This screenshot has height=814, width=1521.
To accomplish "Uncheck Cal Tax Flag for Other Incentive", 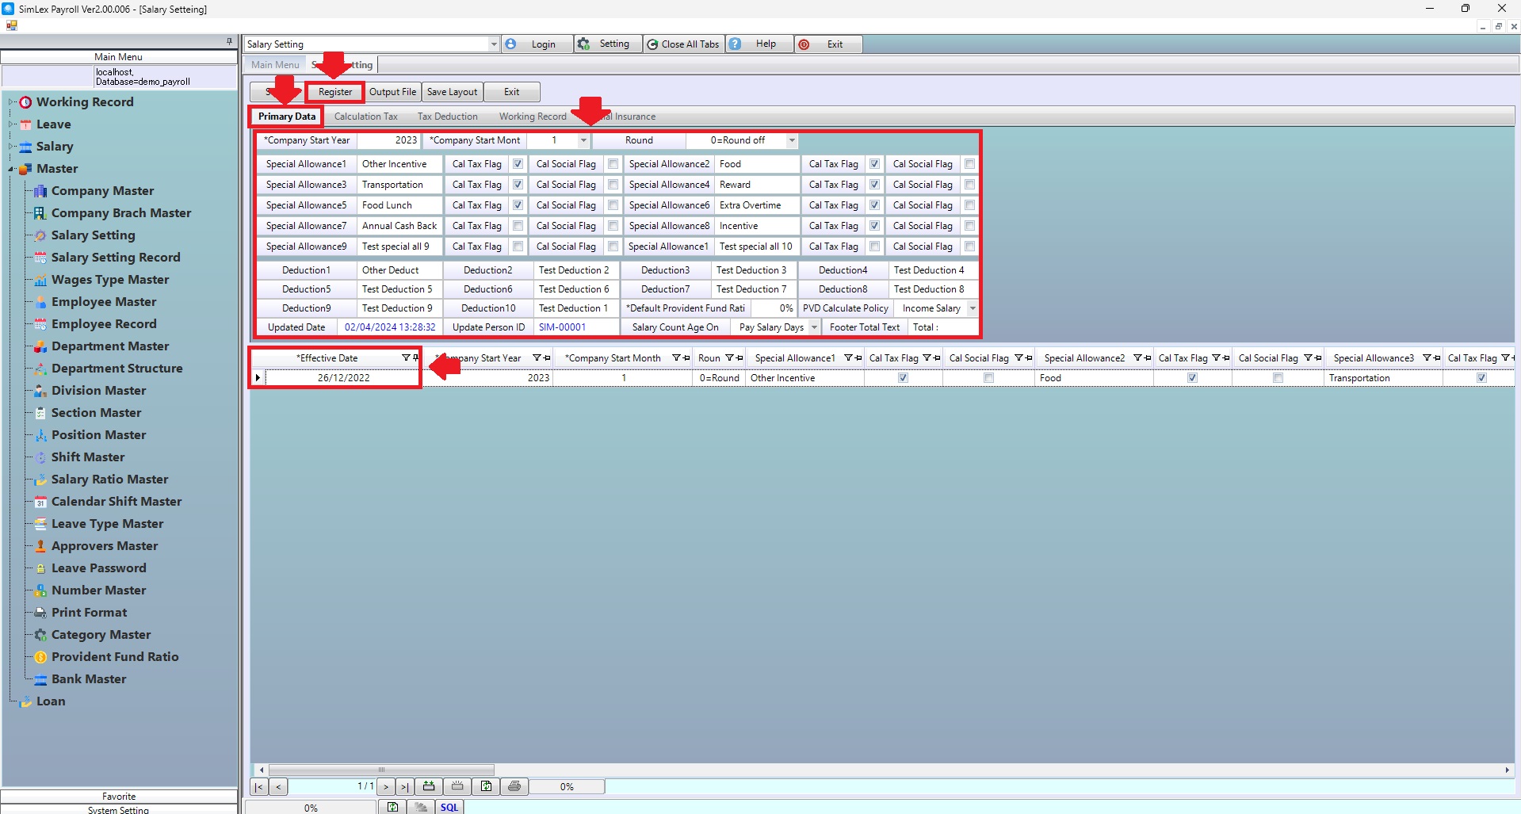I will 518,164.
